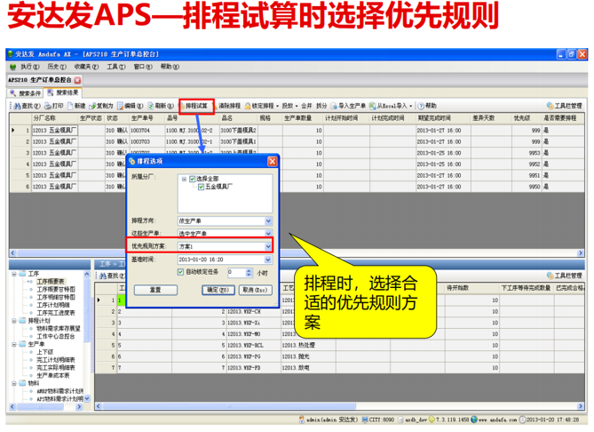Close the 排程选项 dialog with the X
Screen dimensions: 594x432
(x=272, y=162)
